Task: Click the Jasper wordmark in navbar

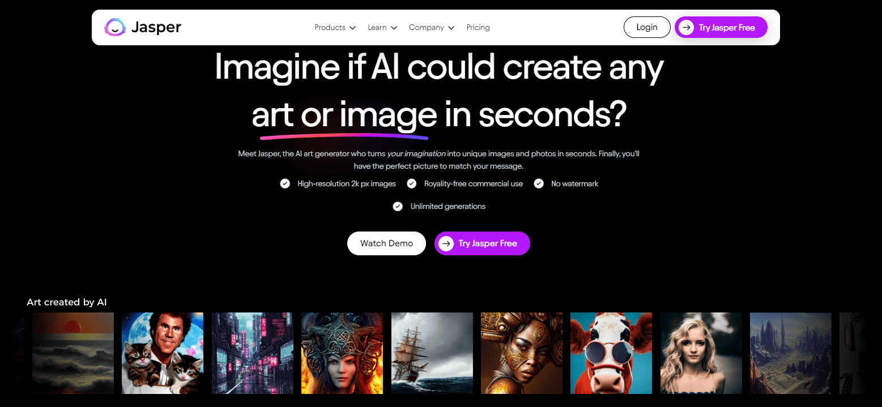Action: coord(156,27)
